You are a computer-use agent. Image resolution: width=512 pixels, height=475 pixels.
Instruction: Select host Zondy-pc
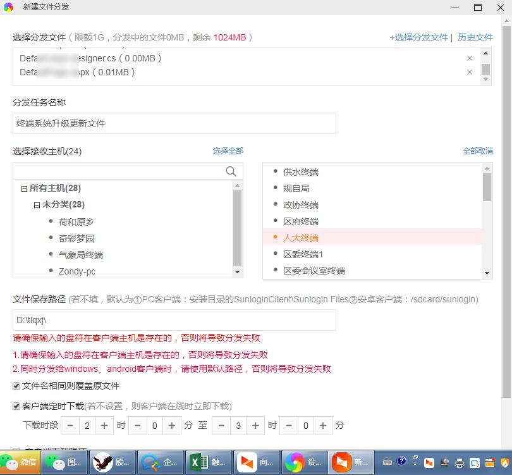pyautogui.click(x=76, y=271)
